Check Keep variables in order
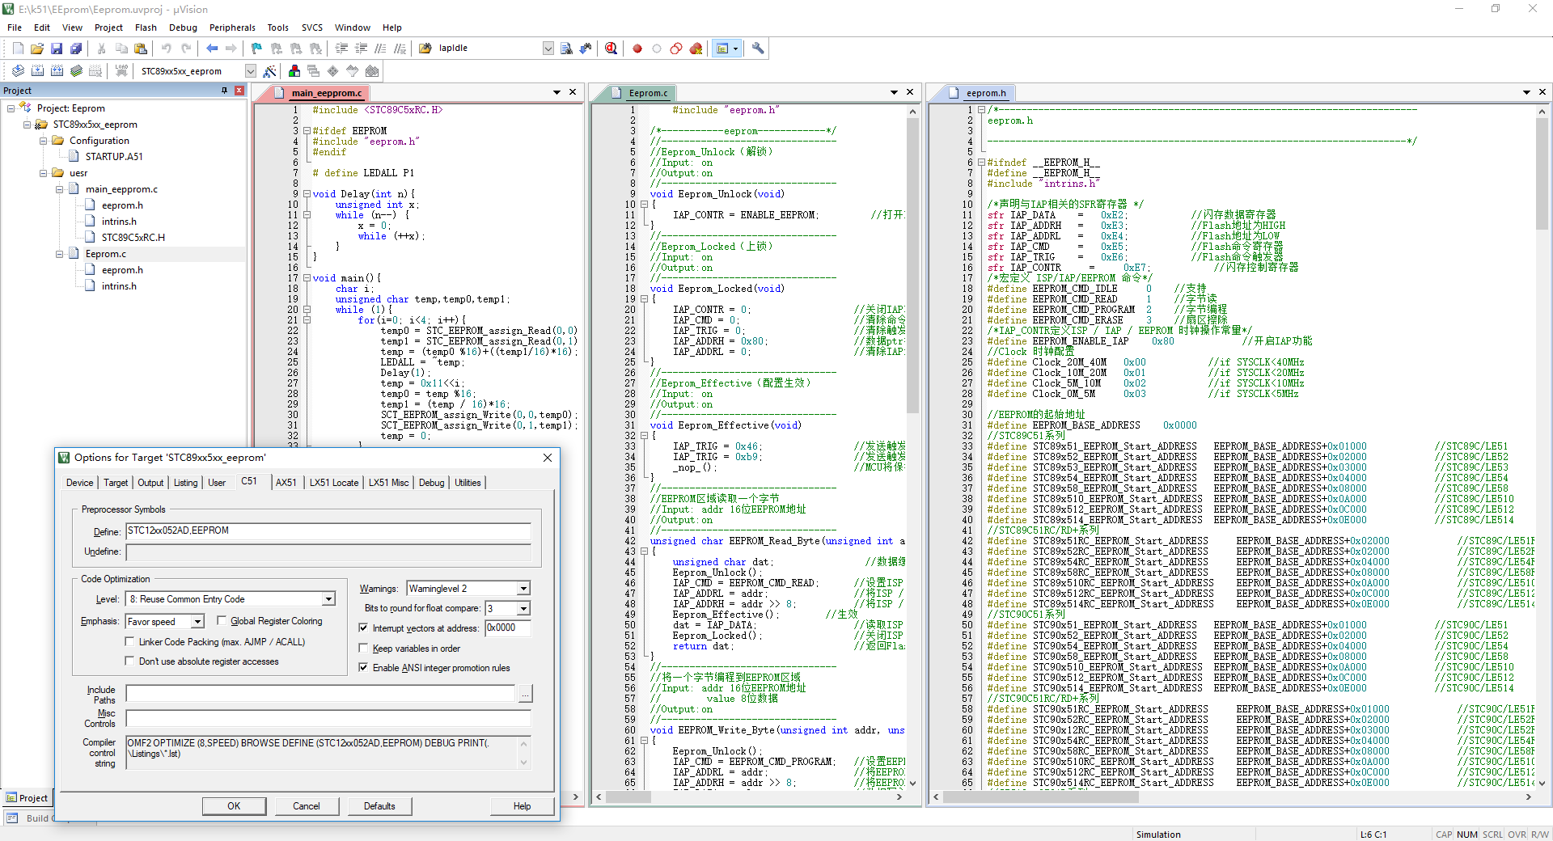The image size is (1553, 841). coord(363,648)
